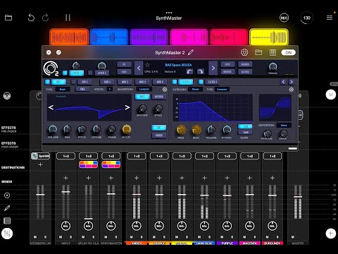Collapse panel using right-side chevron circle
338x254 pixels.
click(330, 95)
